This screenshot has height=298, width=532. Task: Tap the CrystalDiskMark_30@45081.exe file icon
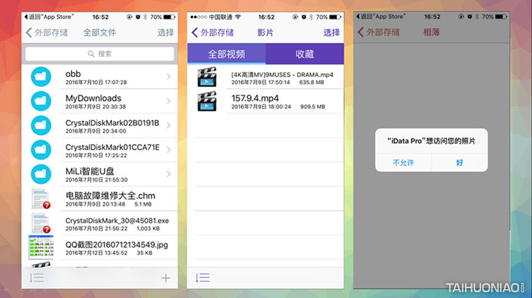pyautogui.click(x=40, y=223)
